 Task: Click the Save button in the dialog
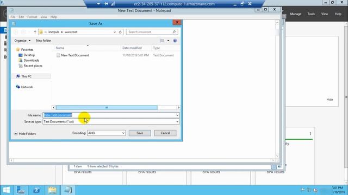pyautogui.click(x=140, y=133)
